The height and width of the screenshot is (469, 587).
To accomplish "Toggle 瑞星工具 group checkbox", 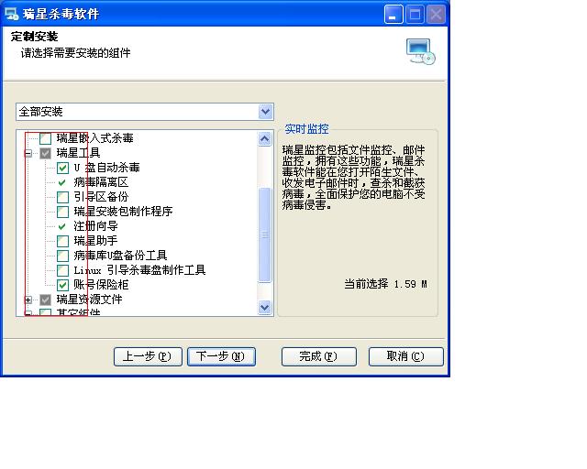I will tap(45, 153).
